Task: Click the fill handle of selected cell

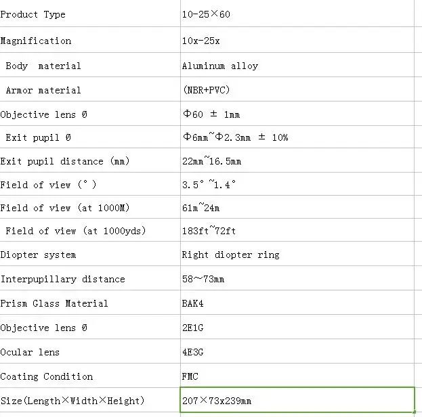Action: coord(415,412)
